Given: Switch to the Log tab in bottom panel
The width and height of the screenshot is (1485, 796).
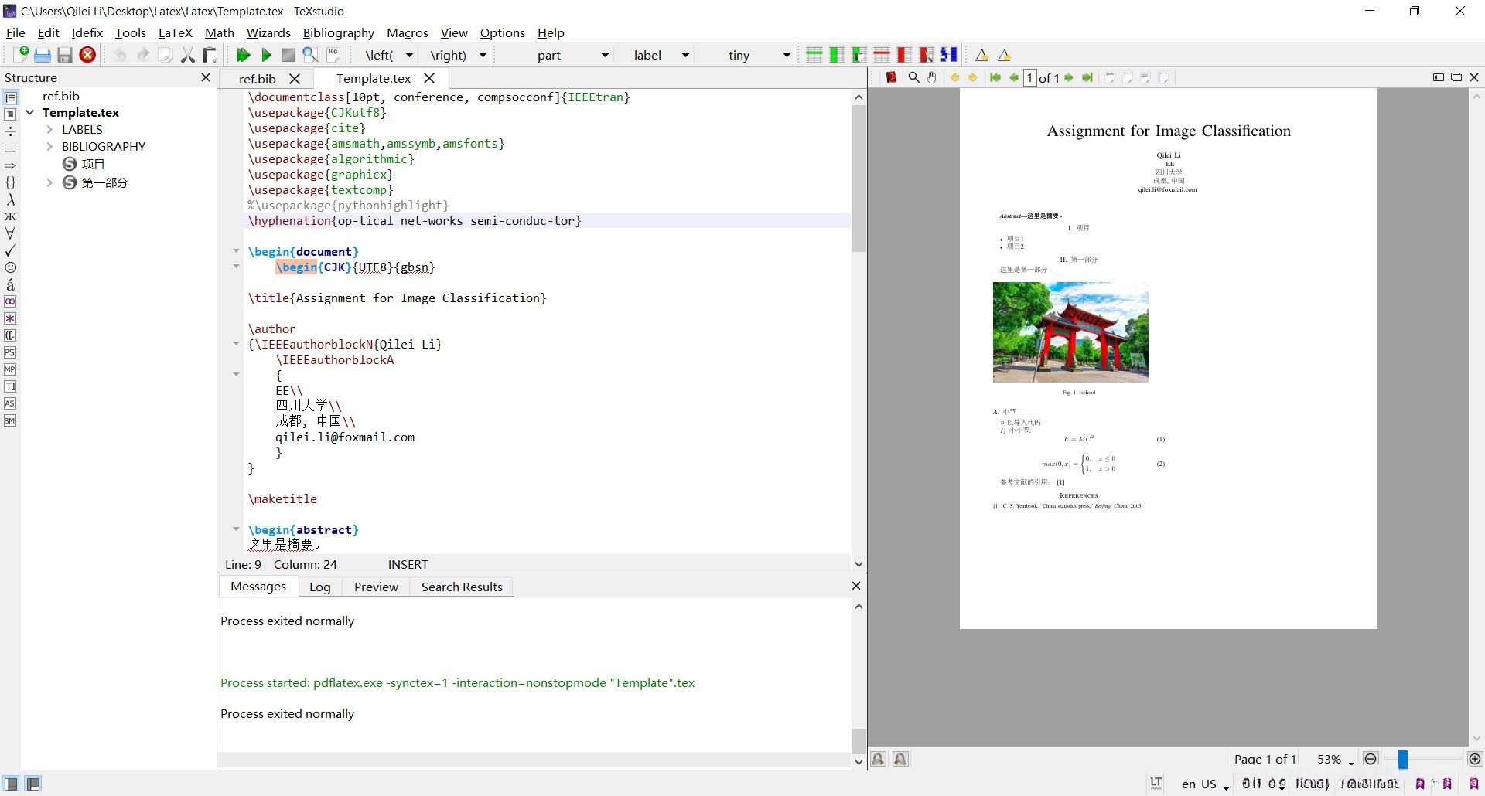Looking at the screenshot, I should click(319, 587).
